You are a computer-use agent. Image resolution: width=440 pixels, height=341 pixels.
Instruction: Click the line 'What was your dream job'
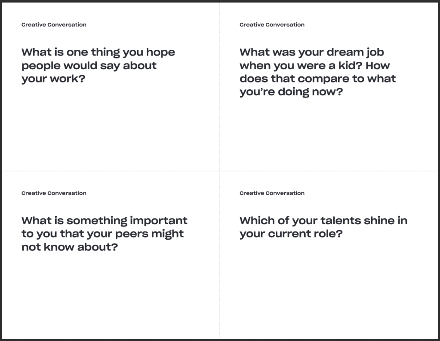pos(311,52)
